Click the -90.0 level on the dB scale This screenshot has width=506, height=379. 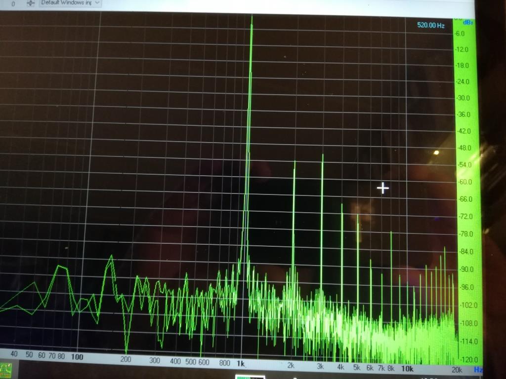pyautogui.click(x=466, y=269)
